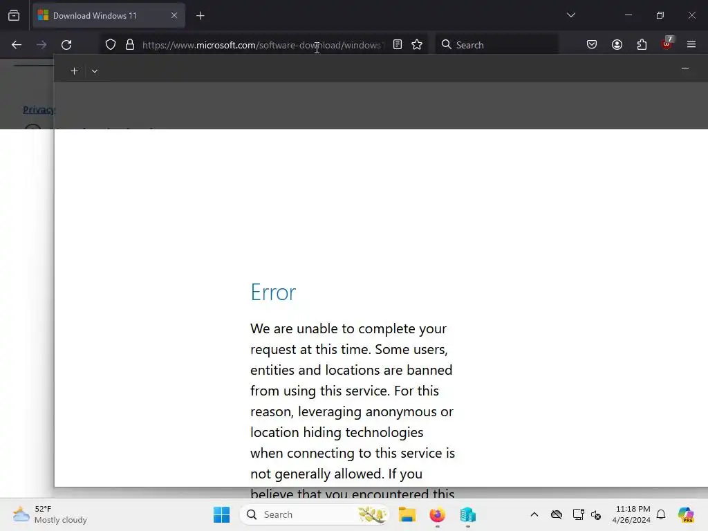708x531 pixels.
Task: Launch Copilot preview from the taskbar
Action: [x=686, y=514]
